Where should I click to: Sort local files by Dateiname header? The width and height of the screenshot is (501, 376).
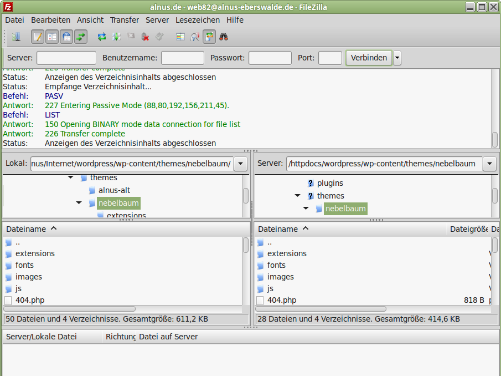click(126, 229)
